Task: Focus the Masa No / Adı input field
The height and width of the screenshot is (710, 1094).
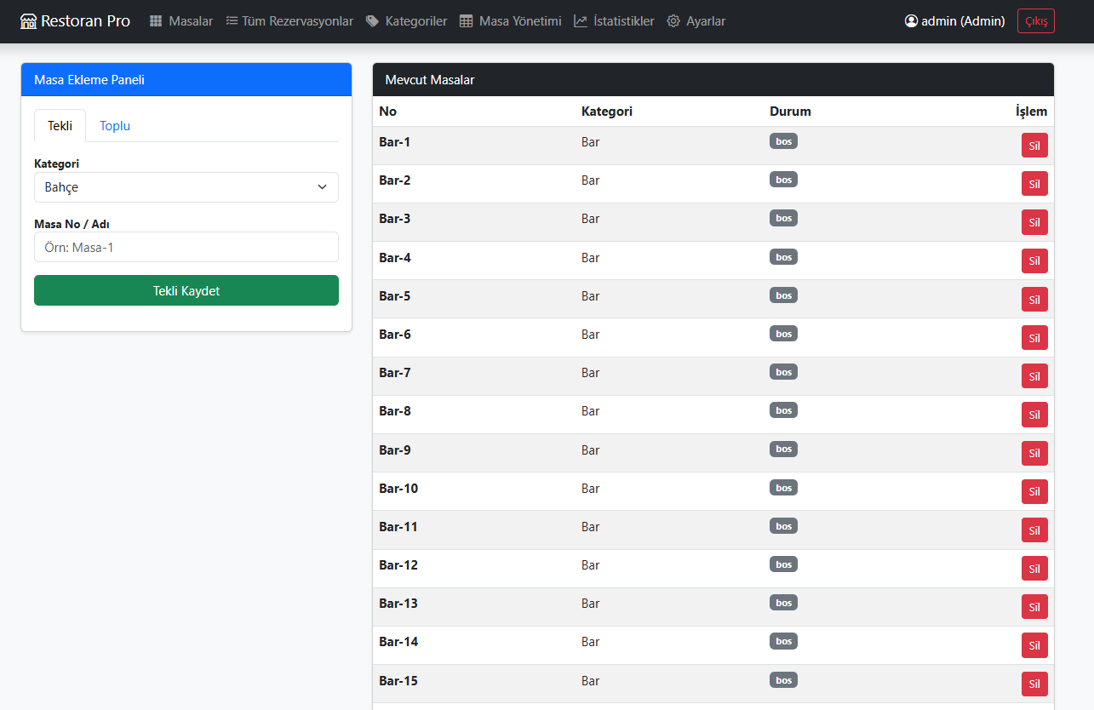Action: [186, 247]
